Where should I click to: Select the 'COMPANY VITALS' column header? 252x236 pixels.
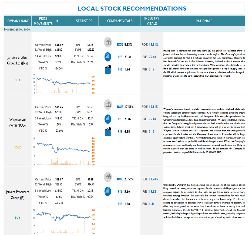120,21
